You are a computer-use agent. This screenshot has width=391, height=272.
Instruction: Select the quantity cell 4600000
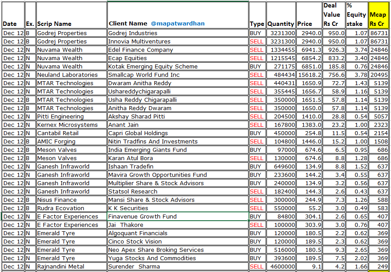point(281,266)
